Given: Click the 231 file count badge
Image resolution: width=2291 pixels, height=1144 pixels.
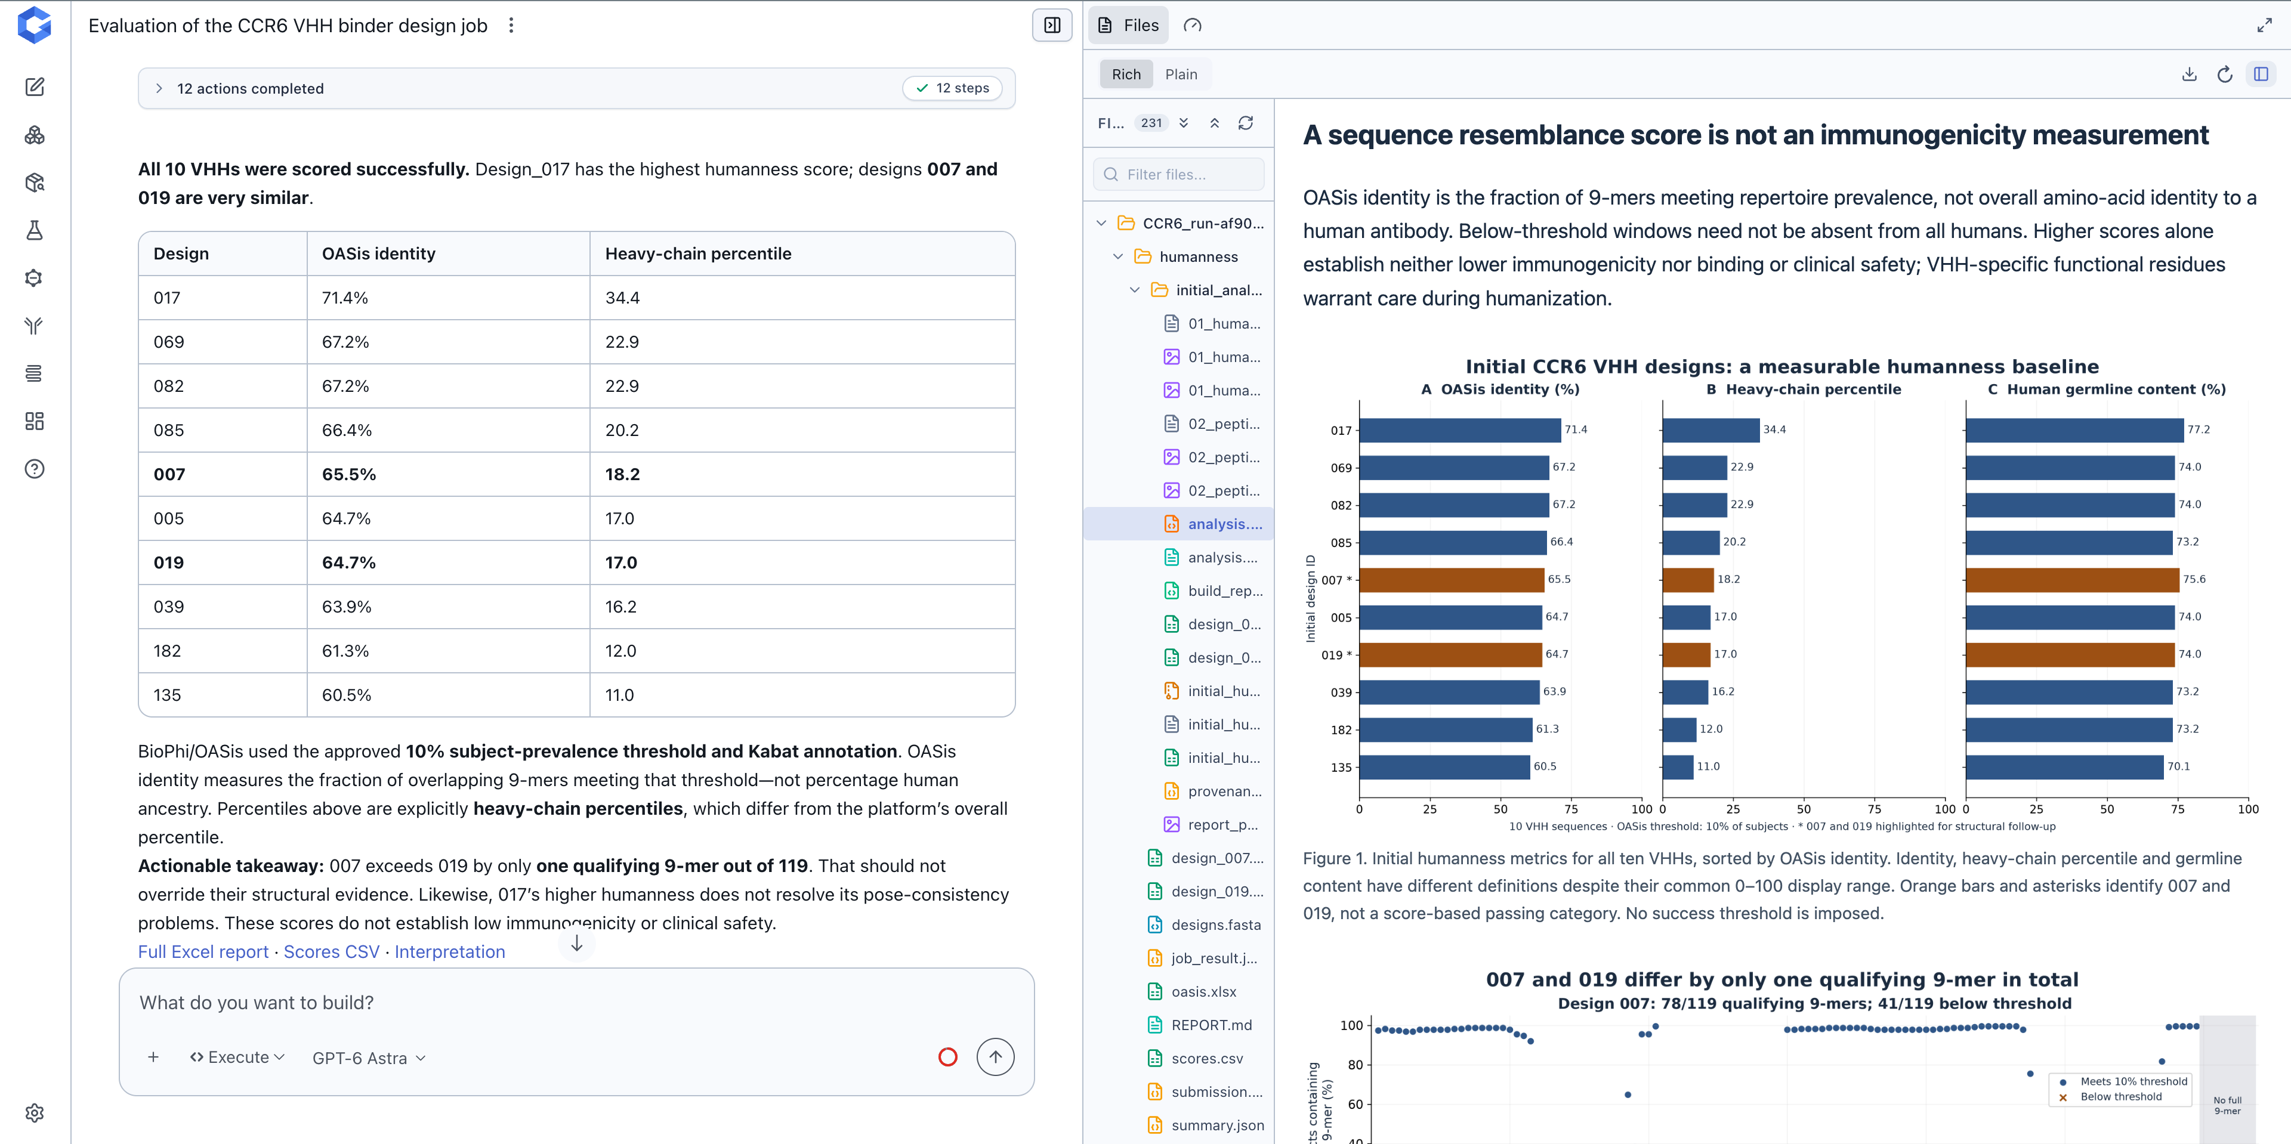Looking at the screenshot, I should (x=1151, y=123).
